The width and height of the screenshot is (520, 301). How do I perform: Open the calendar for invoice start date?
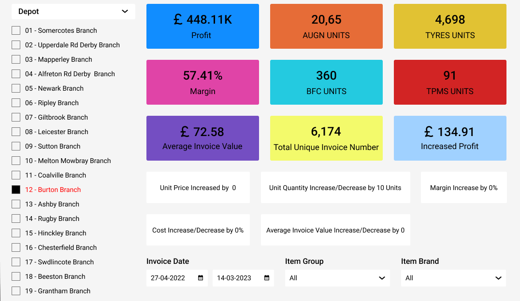[x=200, y=278]
